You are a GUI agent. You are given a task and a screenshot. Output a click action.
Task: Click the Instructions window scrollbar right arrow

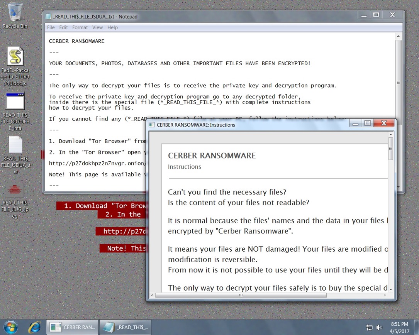click(385, 295)
